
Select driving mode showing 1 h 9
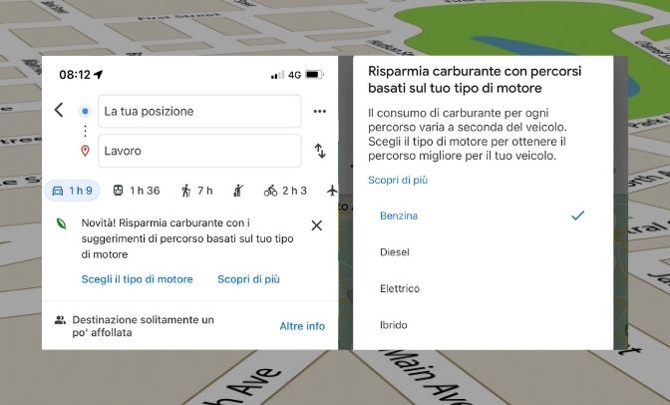(72, 191)
